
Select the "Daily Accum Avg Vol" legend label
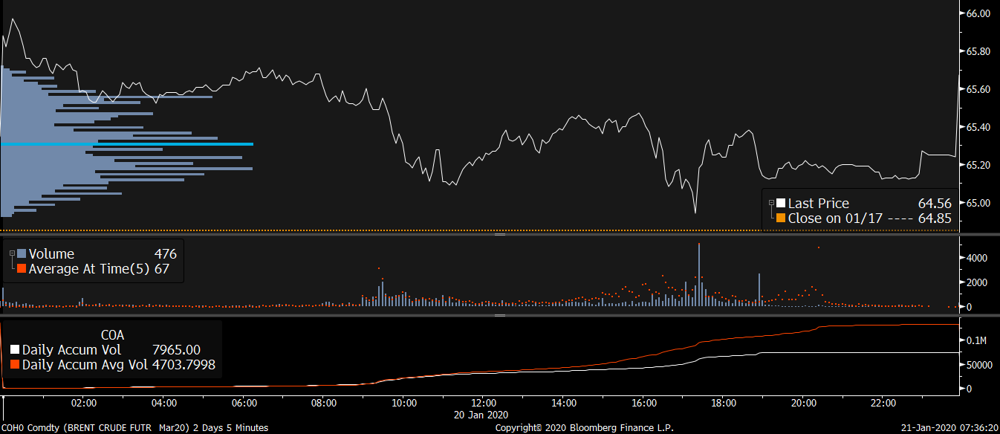pos(85,365)
